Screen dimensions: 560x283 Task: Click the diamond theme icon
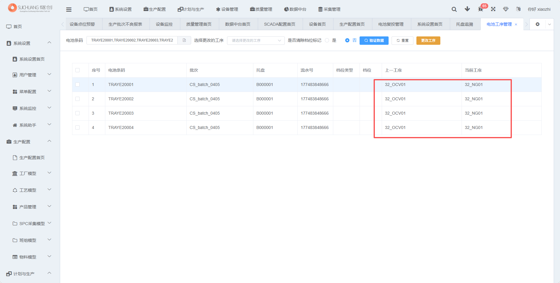click(x=506, y=9)
